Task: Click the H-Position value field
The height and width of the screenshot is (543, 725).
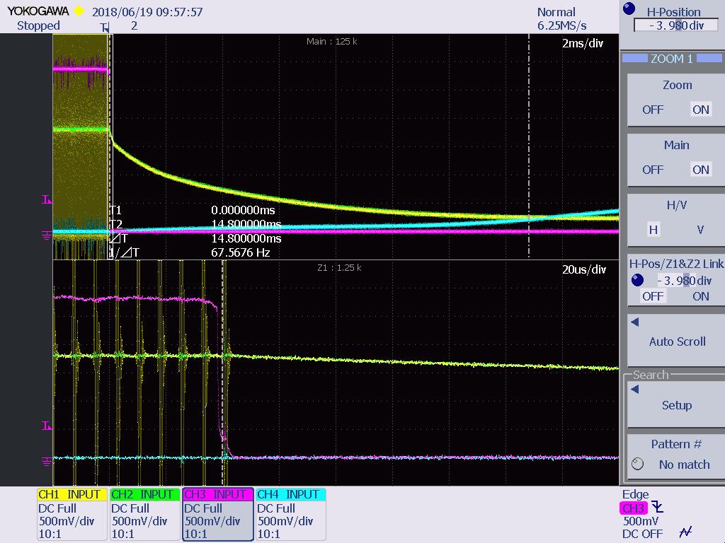Action: [x=677, y=25]
